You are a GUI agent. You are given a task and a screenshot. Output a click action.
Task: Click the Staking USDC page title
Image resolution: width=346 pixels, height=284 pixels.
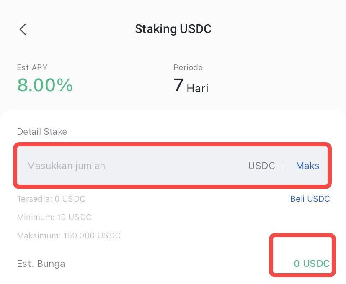point(173,29)
